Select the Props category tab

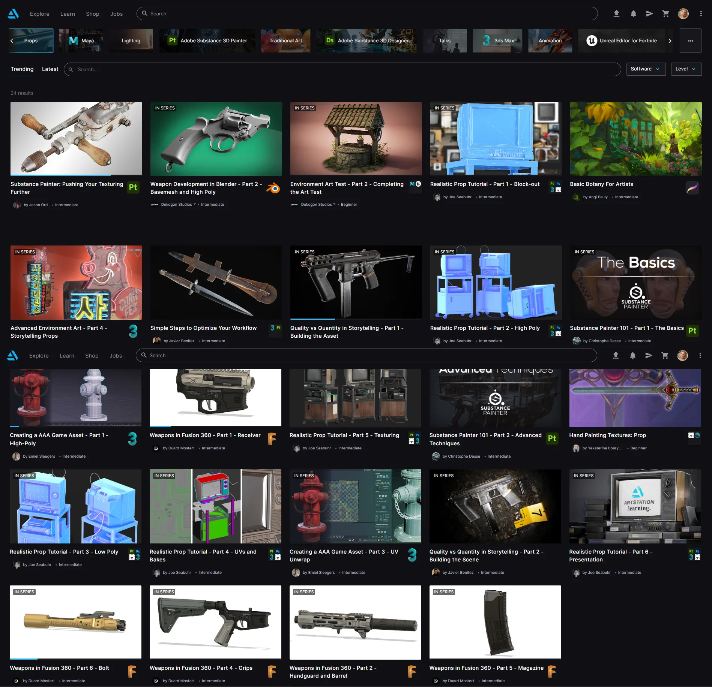coord(31,41)
